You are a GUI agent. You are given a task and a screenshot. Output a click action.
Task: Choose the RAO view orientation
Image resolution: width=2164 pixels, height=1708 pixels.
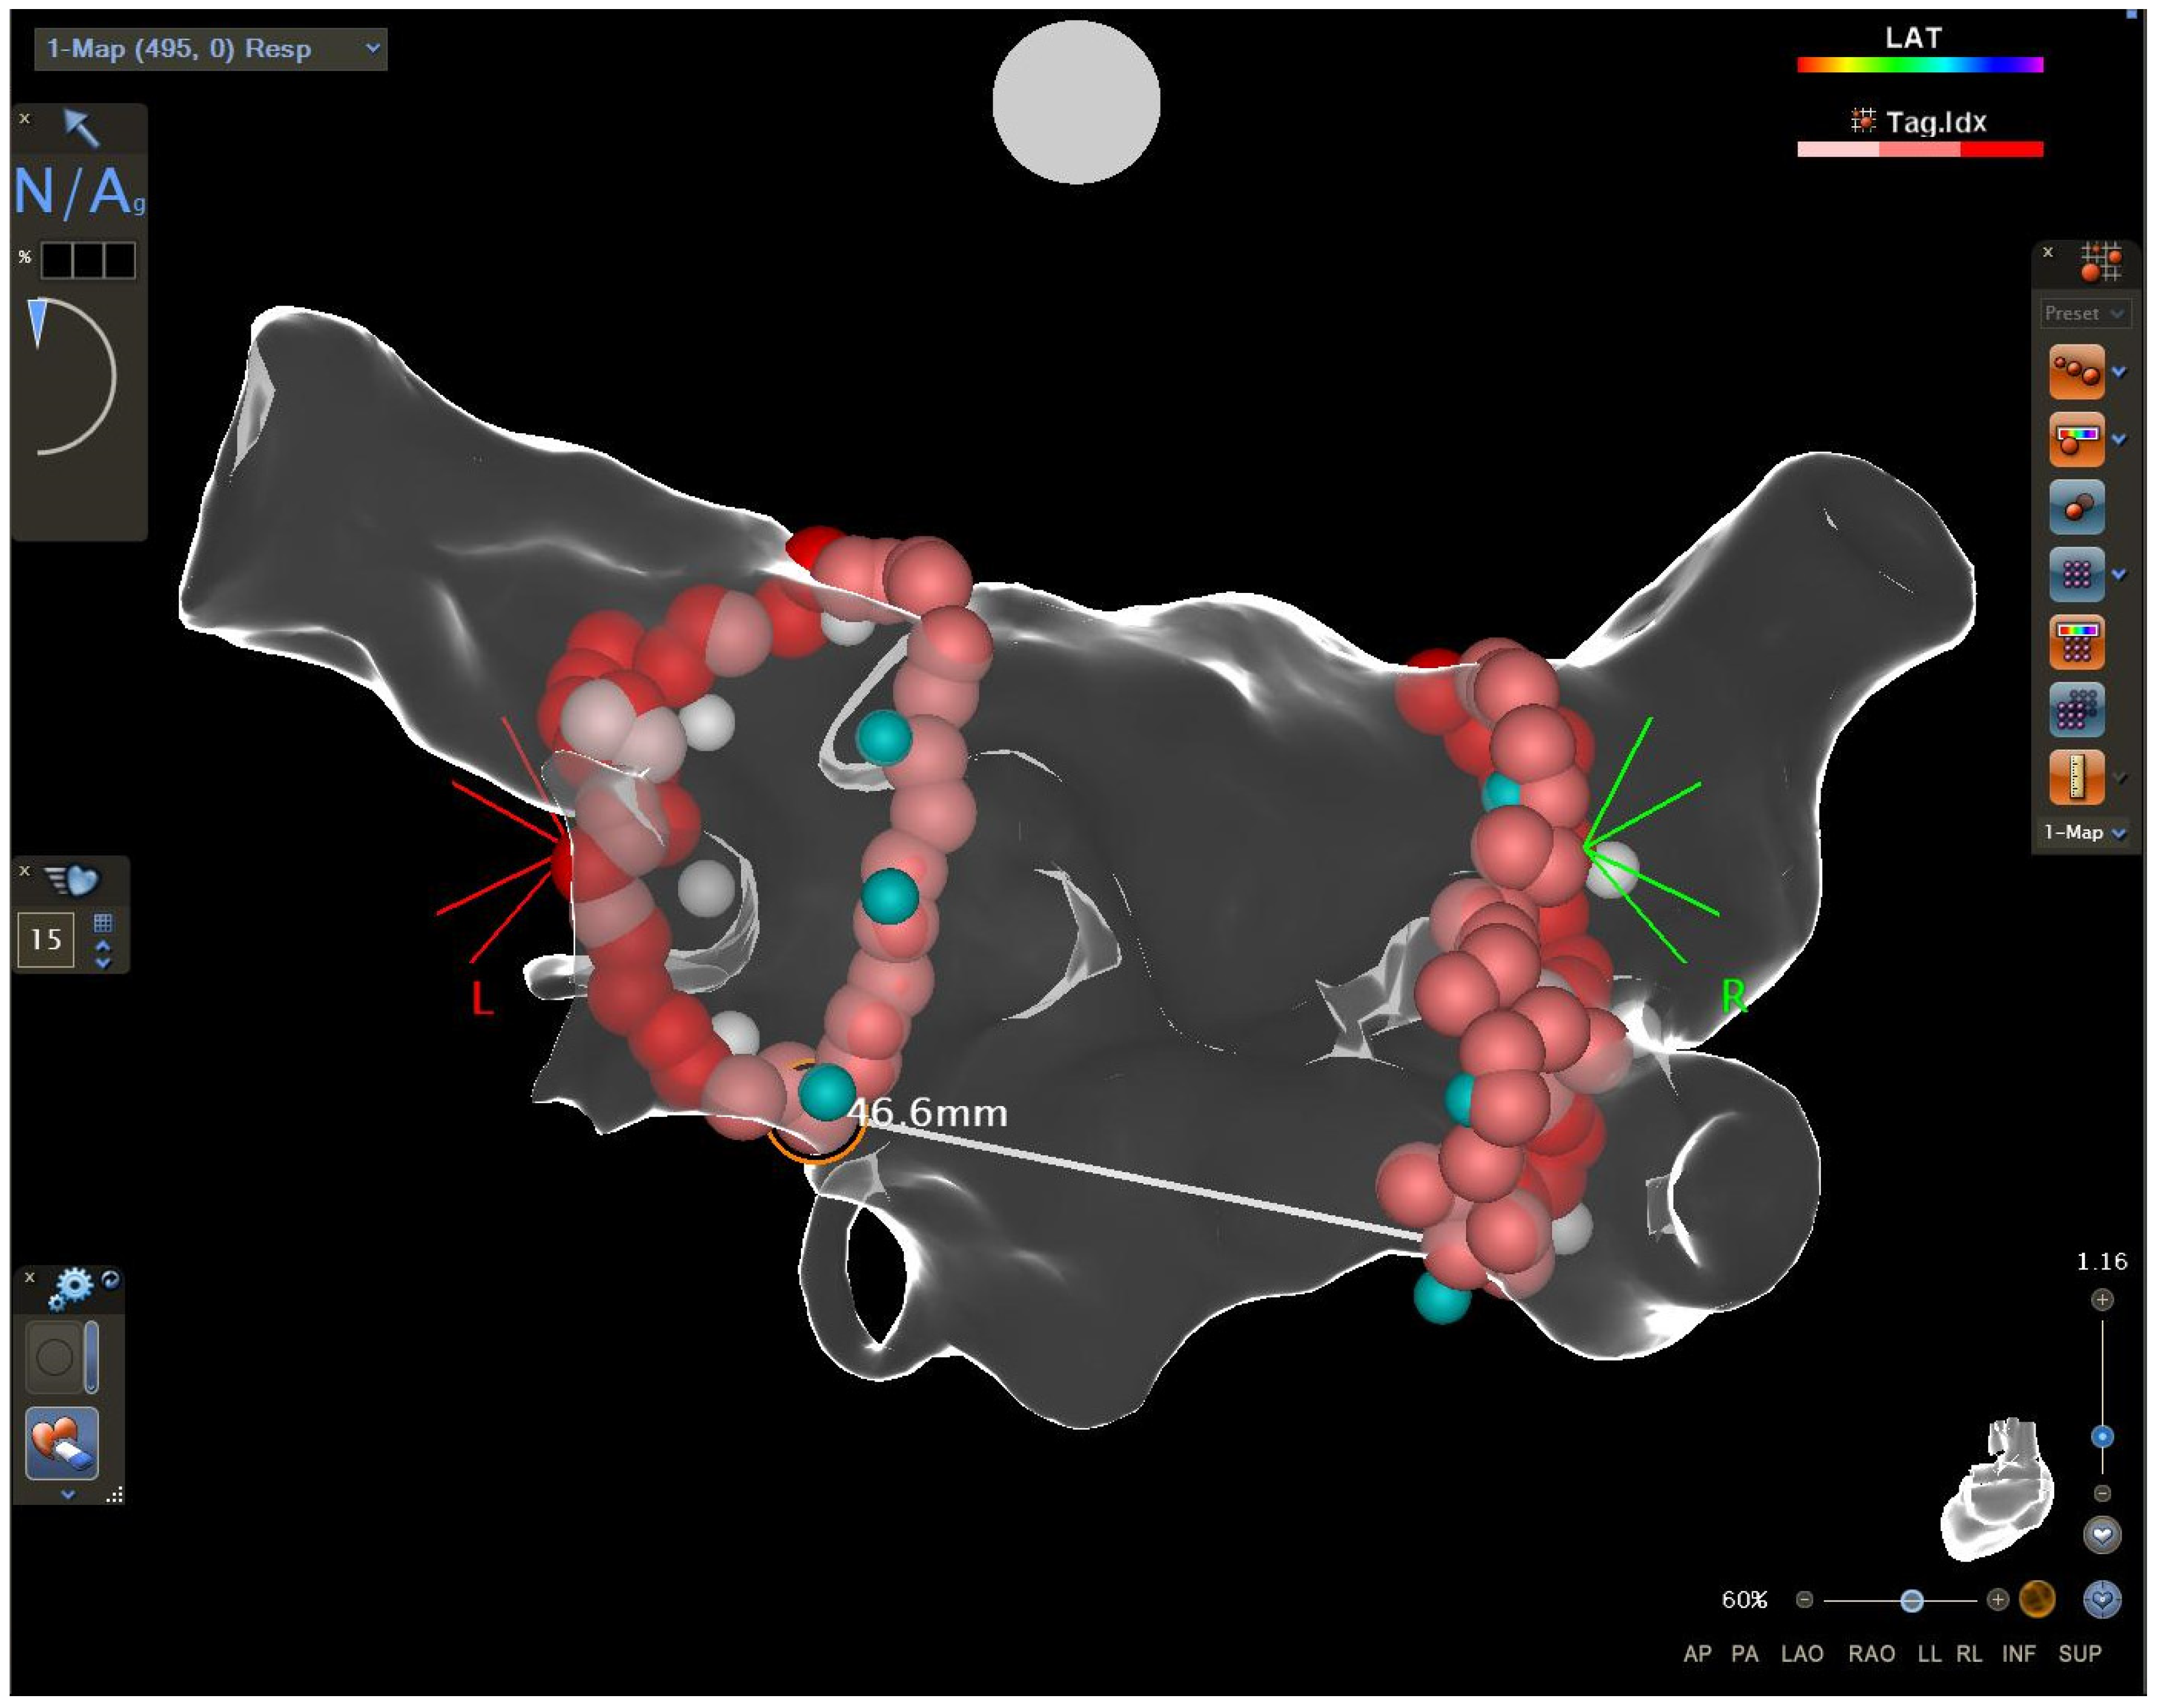tap(1871, 1653)
